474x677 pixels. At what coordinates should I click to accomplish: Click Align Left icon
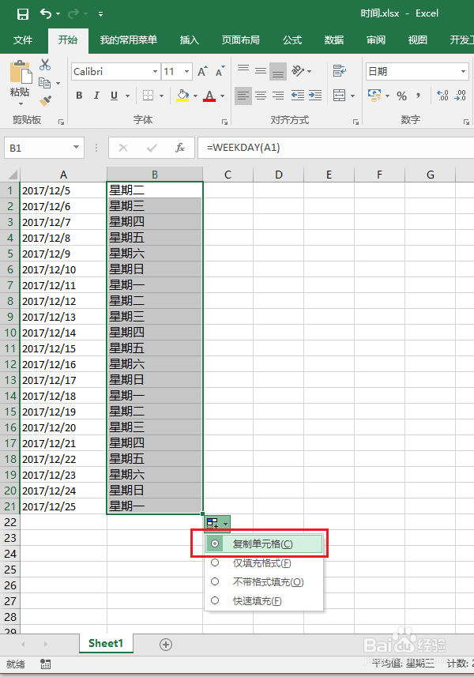click(x=243, y=96)
